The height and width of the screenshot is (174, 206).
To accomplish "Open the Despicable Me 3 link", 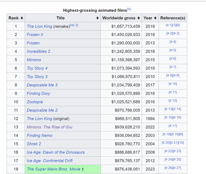I will [x=42, y=85].
